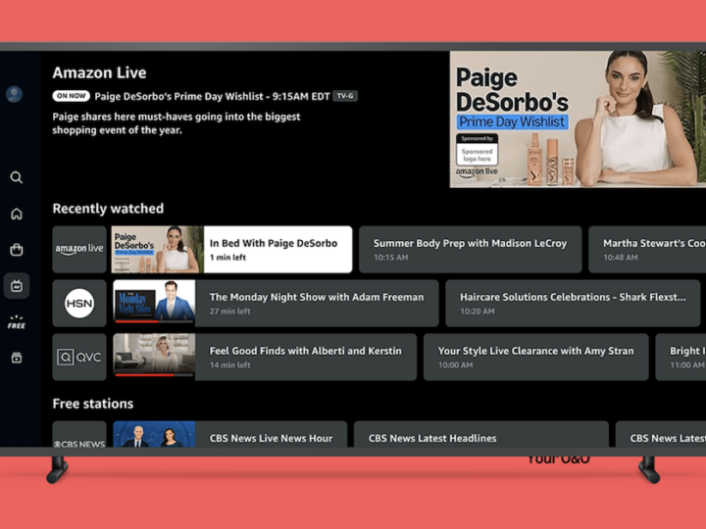Viewport: 706px width, 529px height.
Task: Play The Monday Night Show with Adam Freeman
Action: tap(276, 303)
